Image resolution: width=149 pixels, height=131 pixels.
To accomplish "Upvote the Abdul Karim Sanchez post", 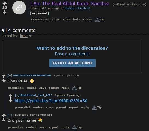I will [5, 4].
